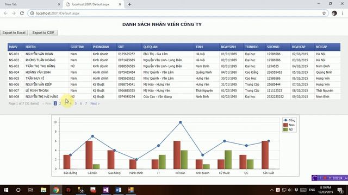Viewport: 348px width, 195px height.
Task: Open the Chrome profile avatar
Action: click(334, 13)
